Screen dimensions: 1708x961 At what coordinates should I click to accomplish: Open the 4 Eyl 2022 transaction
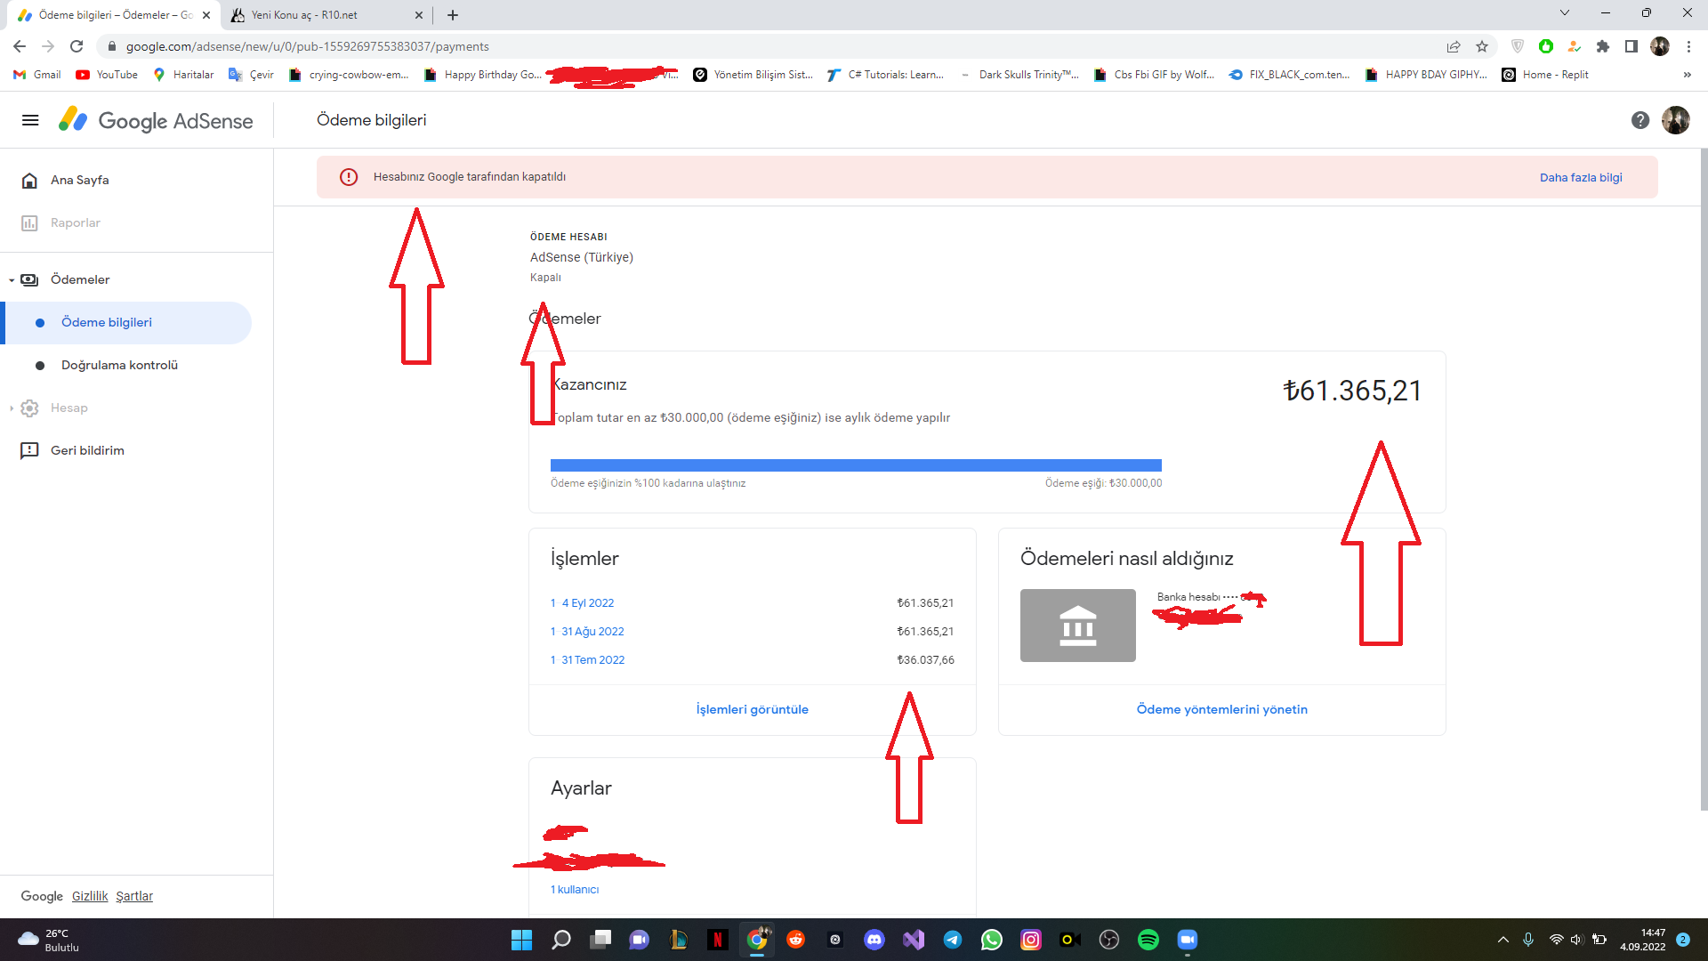pyautogui.click(x=582, y=603)
